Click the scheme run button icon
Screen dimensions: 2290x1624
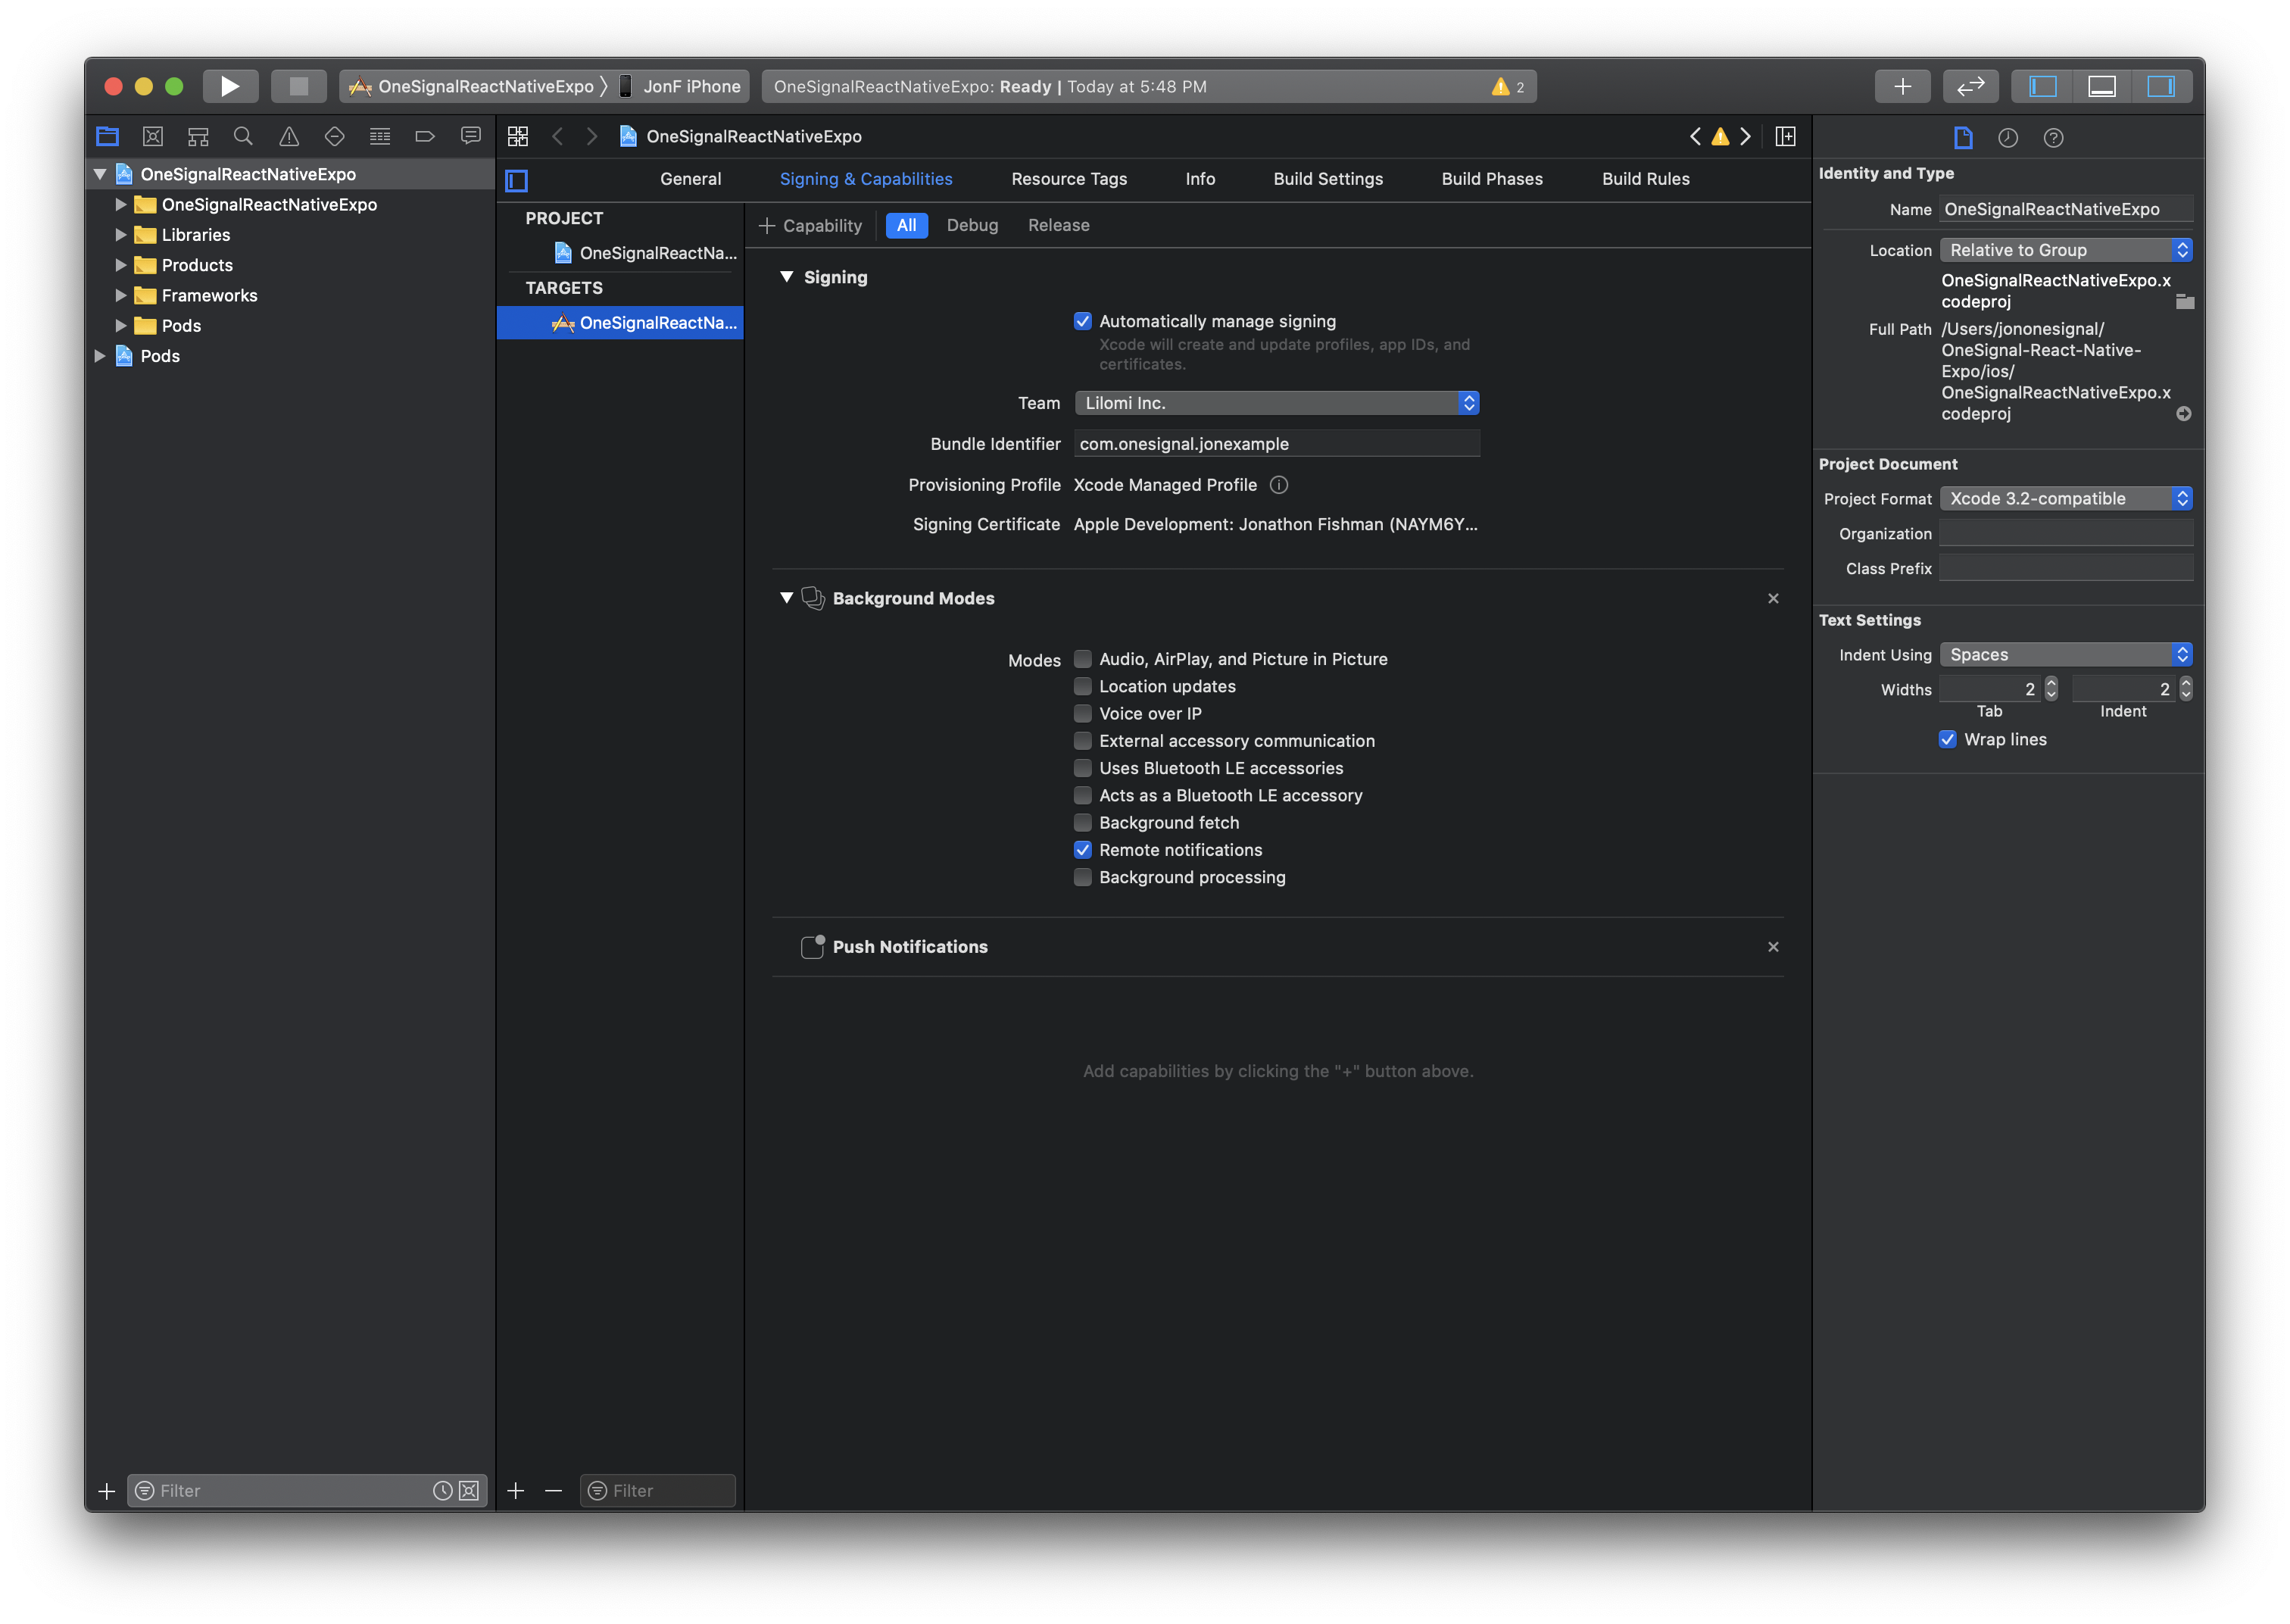point(230,84)
